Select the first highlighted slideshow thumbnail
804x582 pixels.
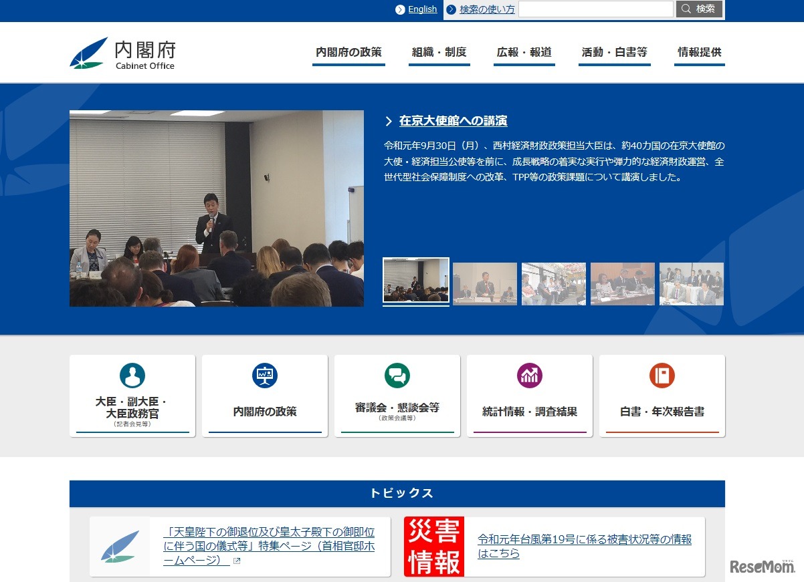(416, 281)
